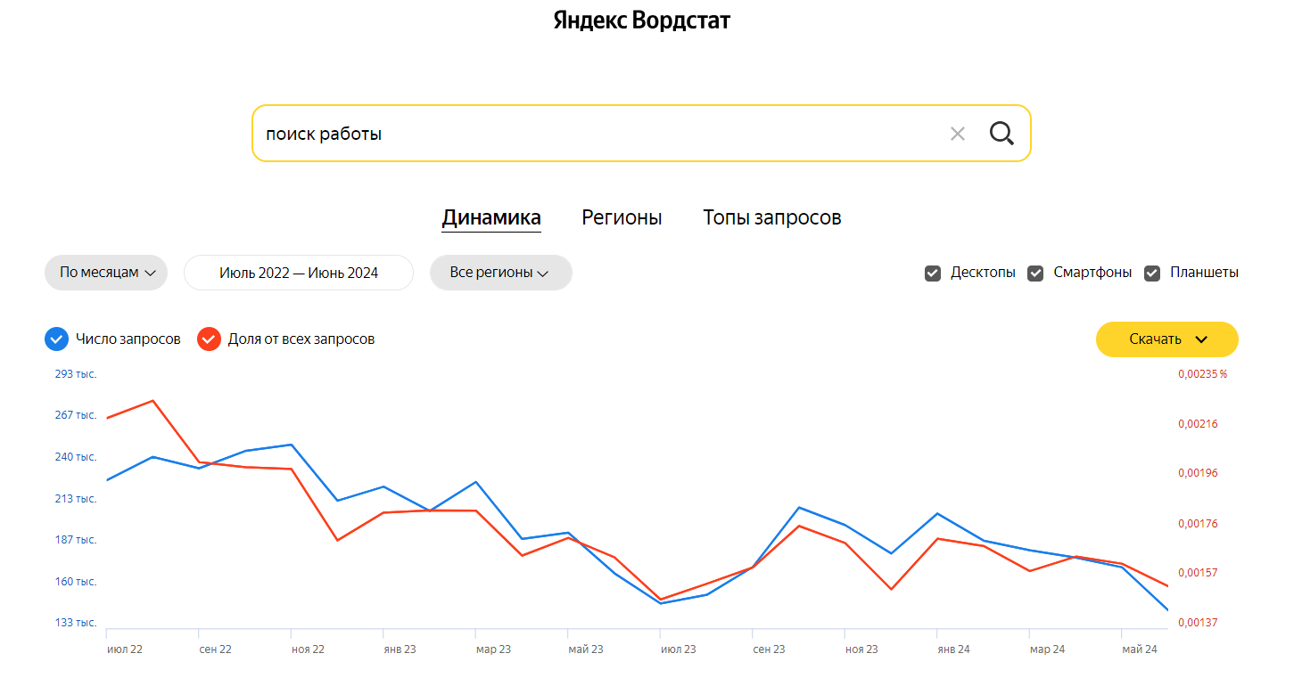Click the янв 23 axis label

[400, 649]
